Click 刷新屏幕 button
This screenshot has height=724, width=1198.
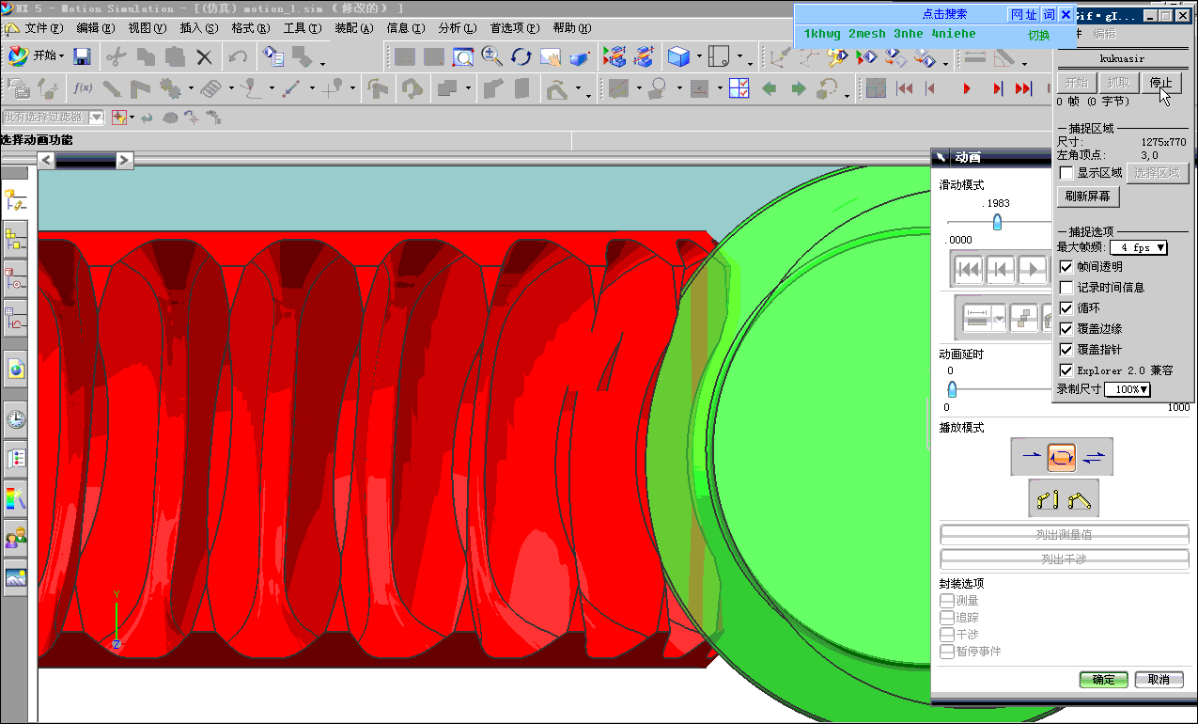coord(1088,197)
